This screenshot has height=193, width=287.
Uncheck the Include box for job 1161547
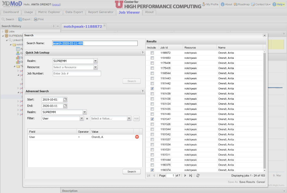[x=152, y=119]
